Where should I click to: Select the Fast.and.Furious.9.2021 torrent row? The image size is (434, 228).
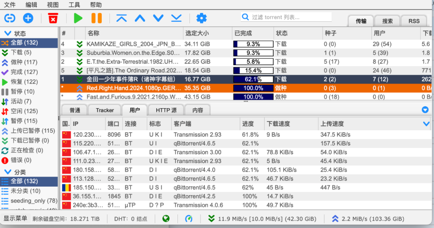tap(246, 97)
